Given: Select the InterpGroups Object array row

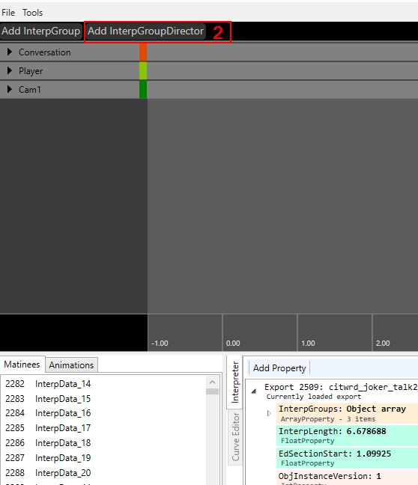Looking at the screenshot, I should (x=347, y=414).
